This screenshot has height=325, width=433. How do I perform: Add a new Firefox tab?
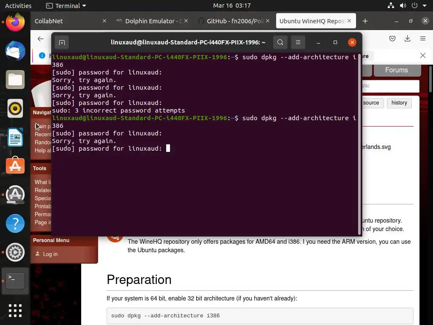[x=365, y=21]
